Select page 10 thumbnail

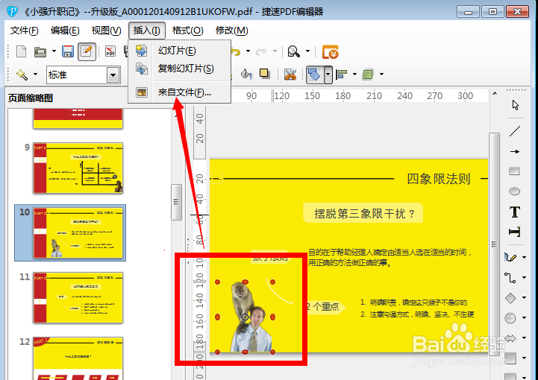tap(78, 232)
